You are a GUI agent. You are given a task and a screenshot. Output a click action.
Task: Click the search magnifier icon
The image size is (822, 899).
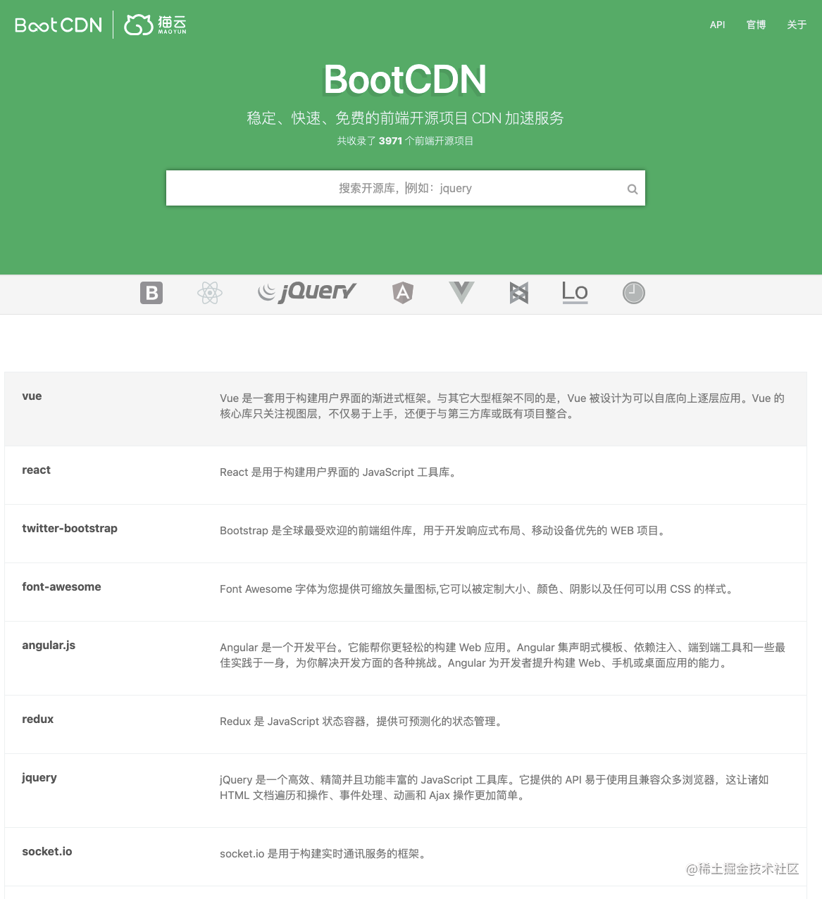[x=633, y=189]
